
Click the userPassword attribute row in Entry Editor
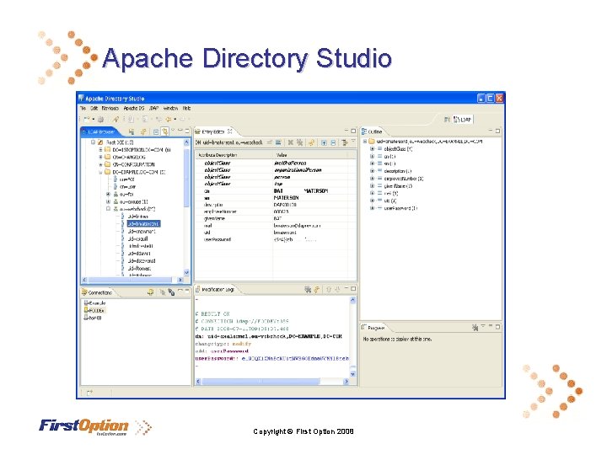pyautogui.click(x=275, y=239)
